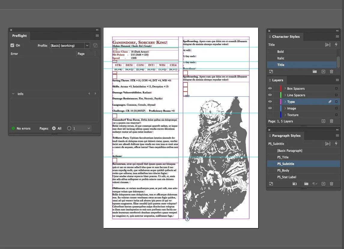Go to next Info entry arrow
The height and width of the screenshot is (249, 344).
tap(95, 94)
